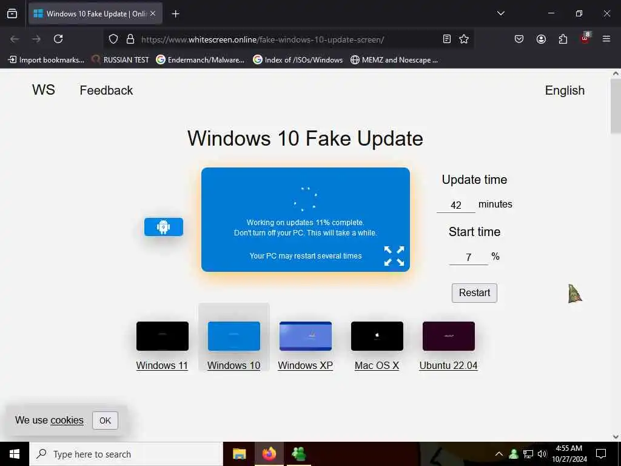The height and width of the screenshot is (466, 621).
Task: Click the green user tray icon
Action: 514,454
